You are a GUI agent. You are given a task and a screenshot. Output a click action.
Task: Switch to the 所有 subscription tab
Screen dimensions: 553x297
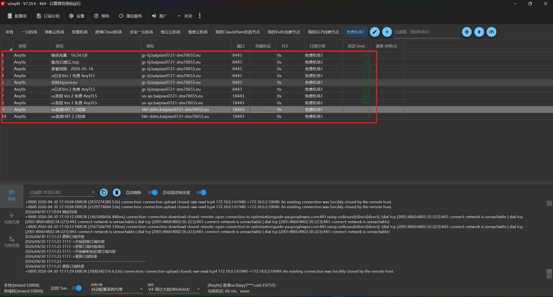coord(9,32)
